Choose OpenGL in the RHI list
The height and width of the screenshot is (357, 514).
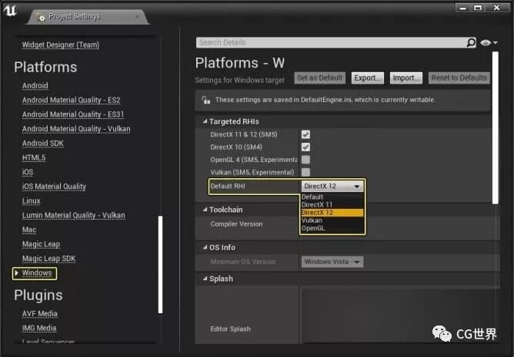tap(332, 228)
